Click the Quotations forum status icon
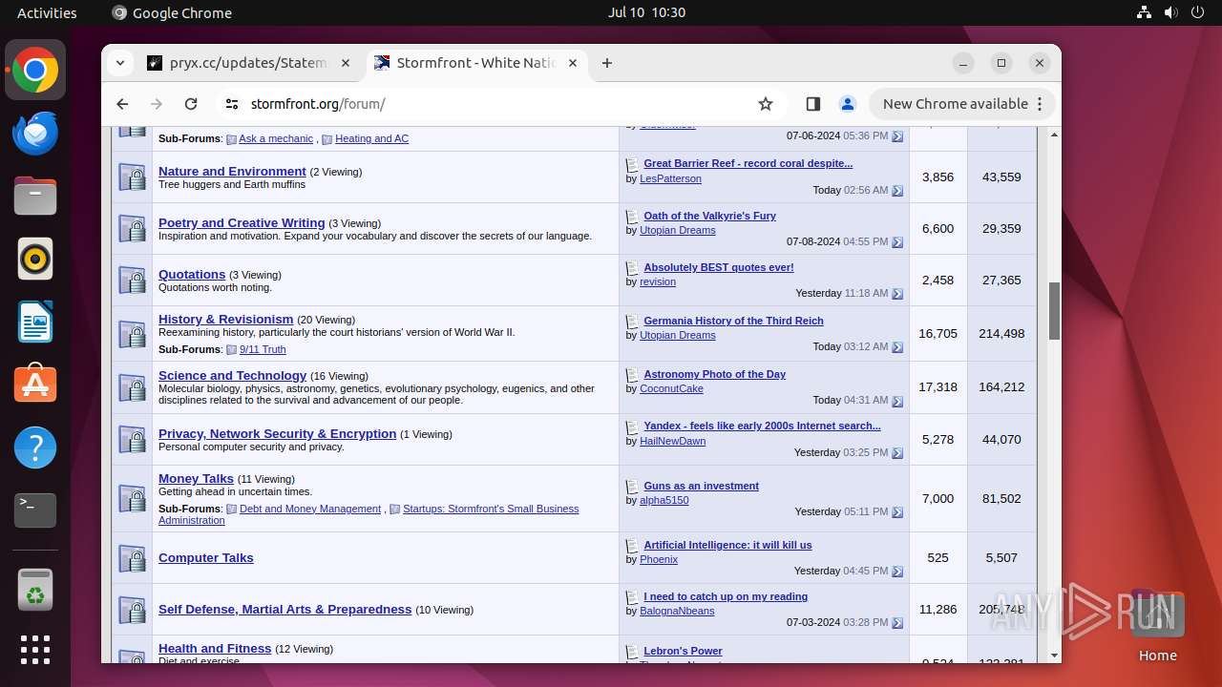This screenshot has width=1222, height=687. coord(132,280)
